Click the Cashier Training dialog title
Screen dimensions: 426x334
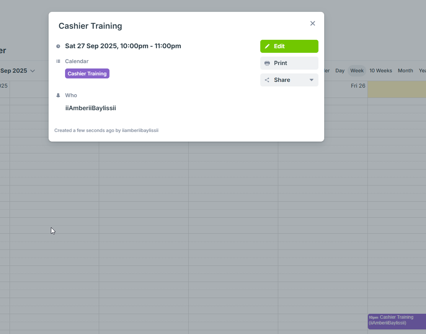(90, 26)
